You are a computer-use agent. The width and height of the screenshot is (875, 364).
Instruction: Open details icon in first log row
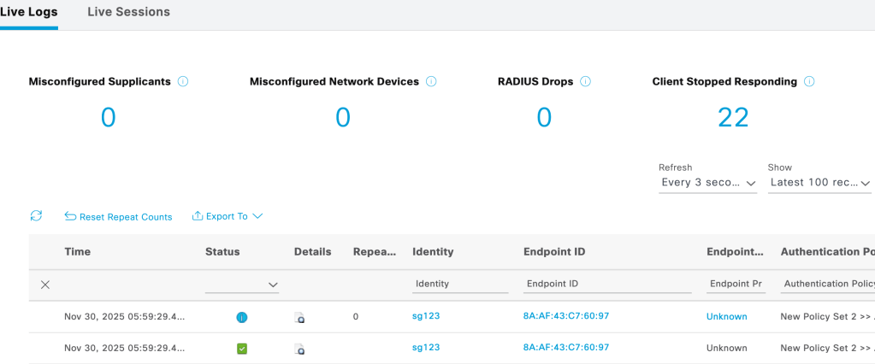300,317
